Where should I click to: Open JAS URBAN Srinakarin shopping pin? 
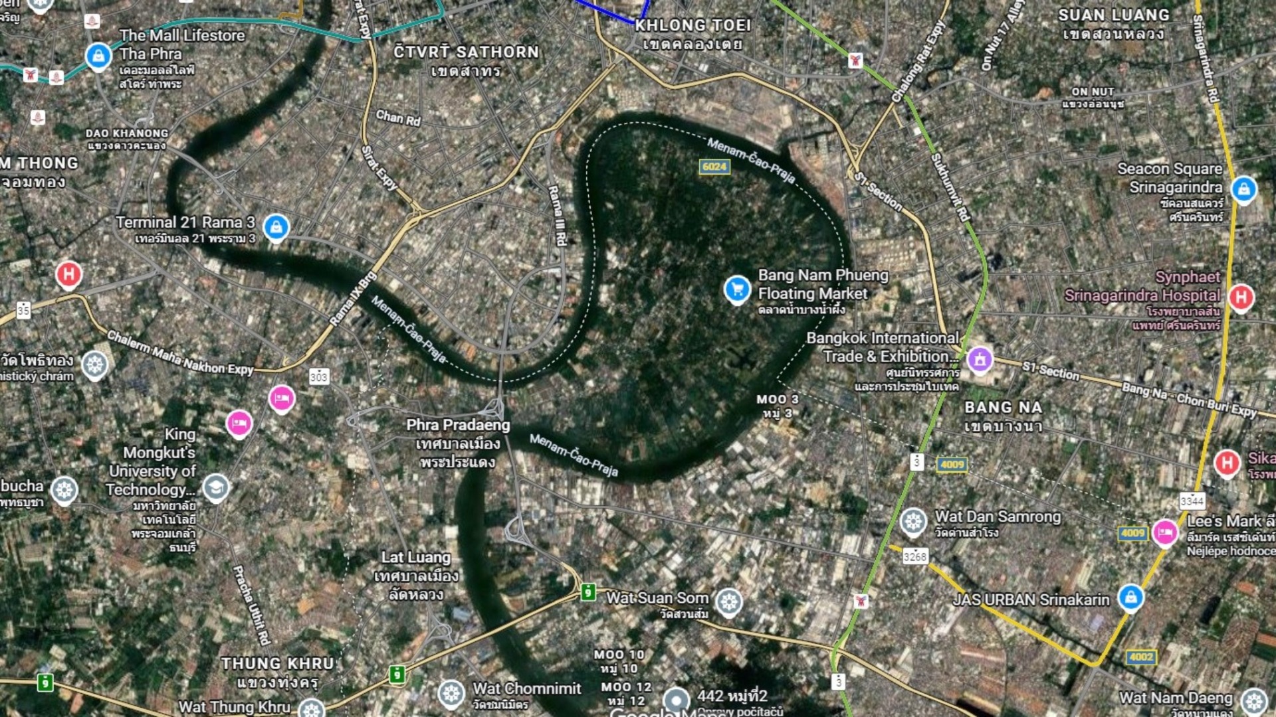coord(1130,597)
